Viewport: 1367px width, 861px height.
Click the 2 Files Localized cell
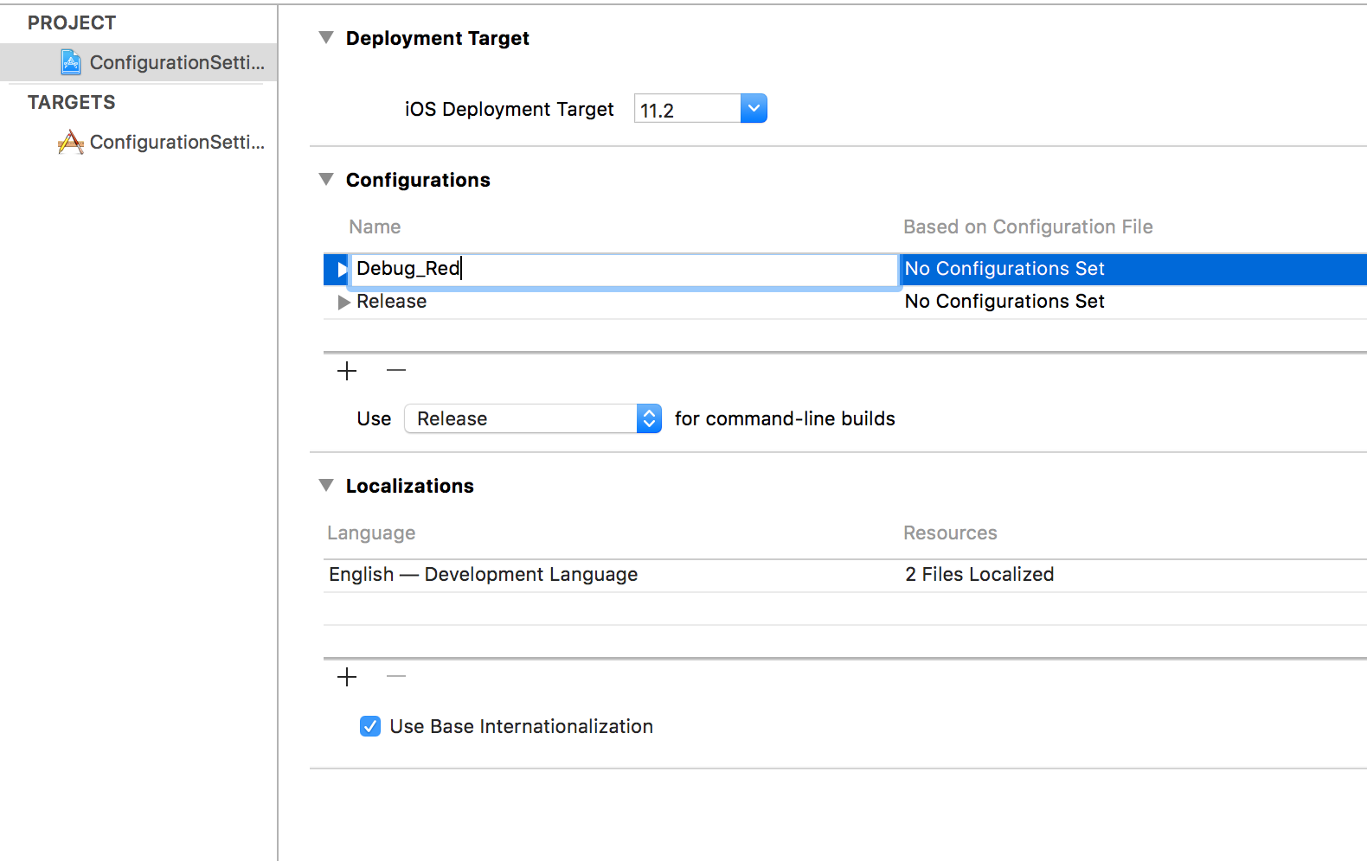point(979,575)
